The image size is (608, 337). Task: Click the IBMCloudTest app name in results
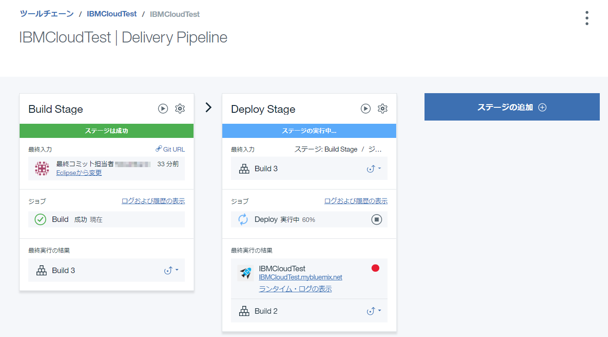[282, 269]
